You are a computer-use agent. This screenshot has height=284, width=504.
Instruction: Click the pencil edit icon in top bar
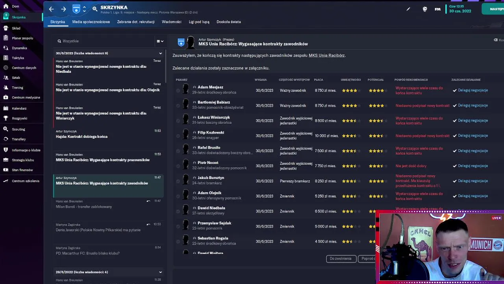(x=408, y=9)
